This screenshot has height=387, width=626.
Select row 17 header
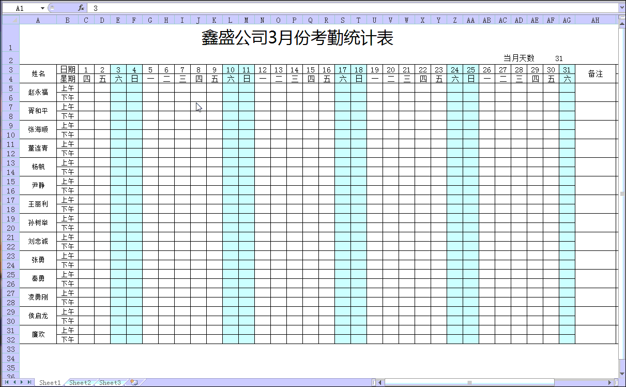(10, 200)
